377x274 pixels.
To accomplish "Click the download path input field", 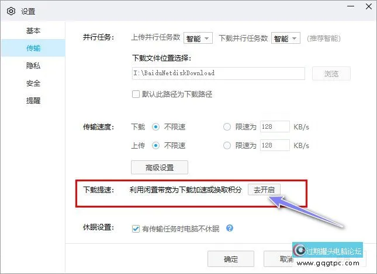I will 219,73.
